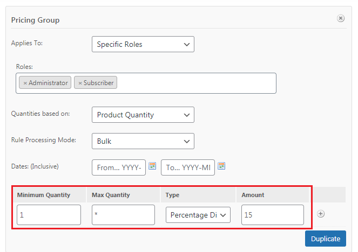Open calendar picker for From date

point(152,166)
